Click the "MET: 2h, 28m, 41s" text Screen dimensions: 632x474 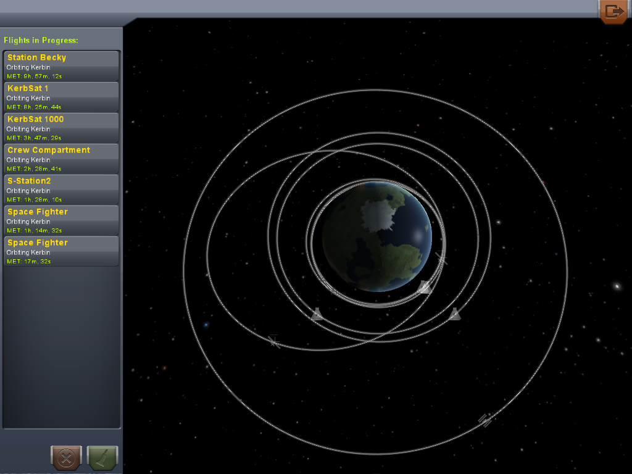pos(34,169)
